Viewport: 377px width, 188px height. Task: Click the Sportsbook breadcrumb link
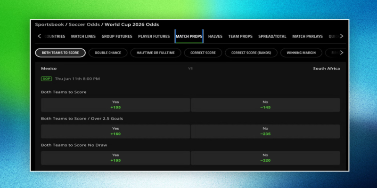point(49,24)
